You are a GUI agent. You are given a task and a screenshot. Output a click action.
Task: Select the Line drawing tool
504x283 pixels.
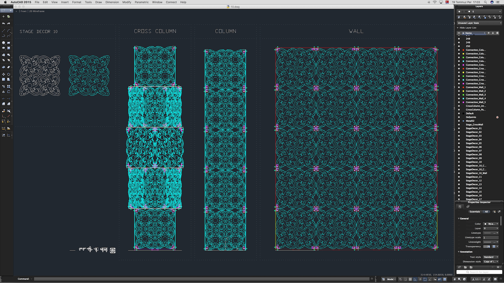(4, 31)
